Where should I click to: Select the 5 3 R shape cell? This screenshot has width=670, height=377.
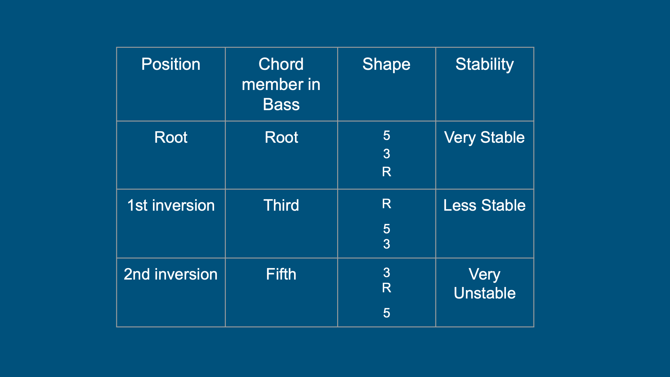click(x=386, y=154)
